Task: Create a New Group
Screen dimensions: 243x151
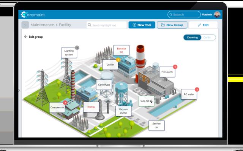Action: click(172, 25)
